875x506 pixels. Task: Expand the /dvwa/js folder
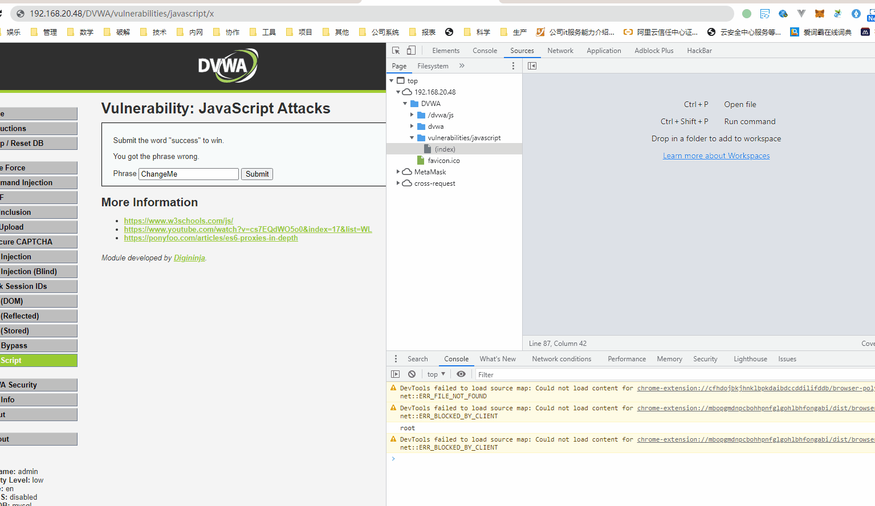coord(412,115)
